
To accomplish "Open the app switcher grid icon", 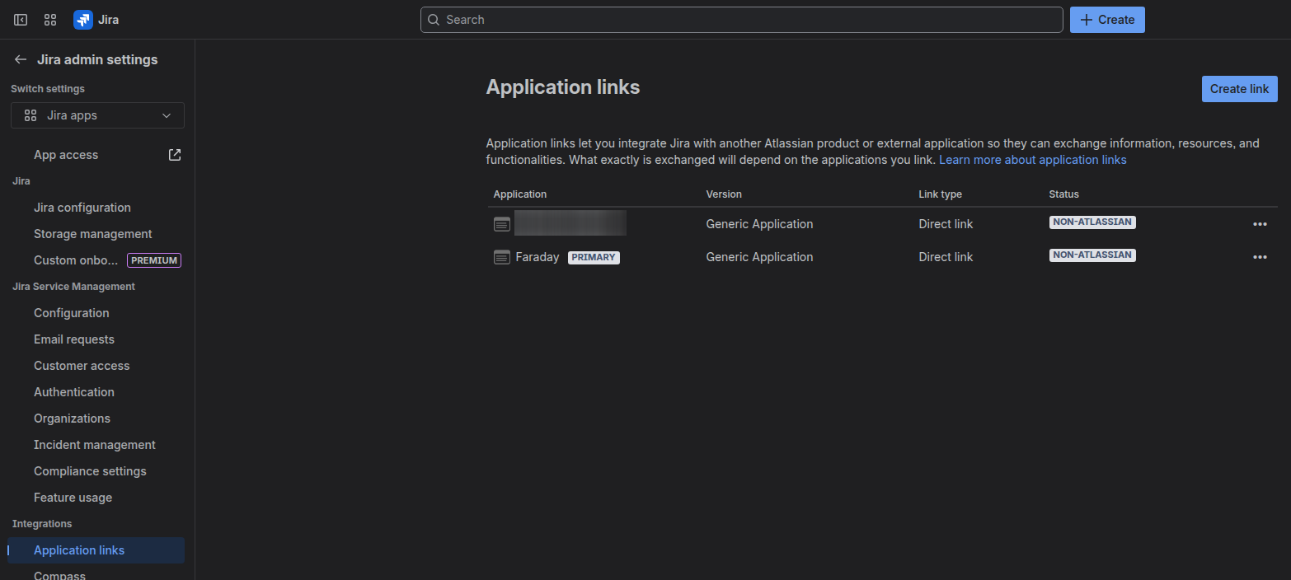I will (50, 20).
